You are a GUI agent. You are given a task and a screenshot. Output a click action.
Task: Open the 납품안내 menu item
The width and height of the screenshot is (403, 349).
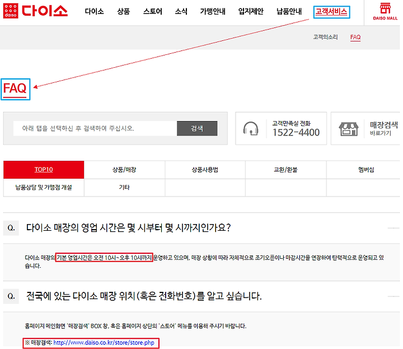(289, 12)
